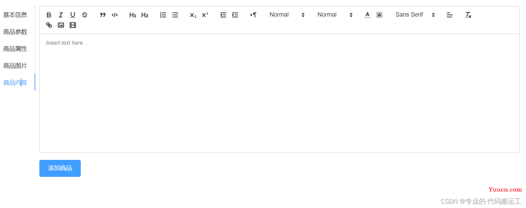Apply Heading 1 style

(x=133, y=15)
